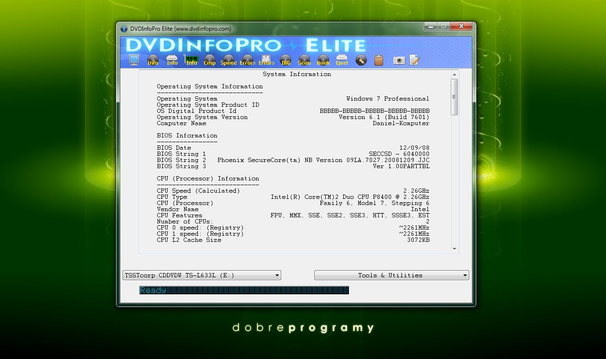This screenshot has height=359, width=606.
Task: Click the DVDInfoPro title bar app icon
Action: click(x=124, y=29)
